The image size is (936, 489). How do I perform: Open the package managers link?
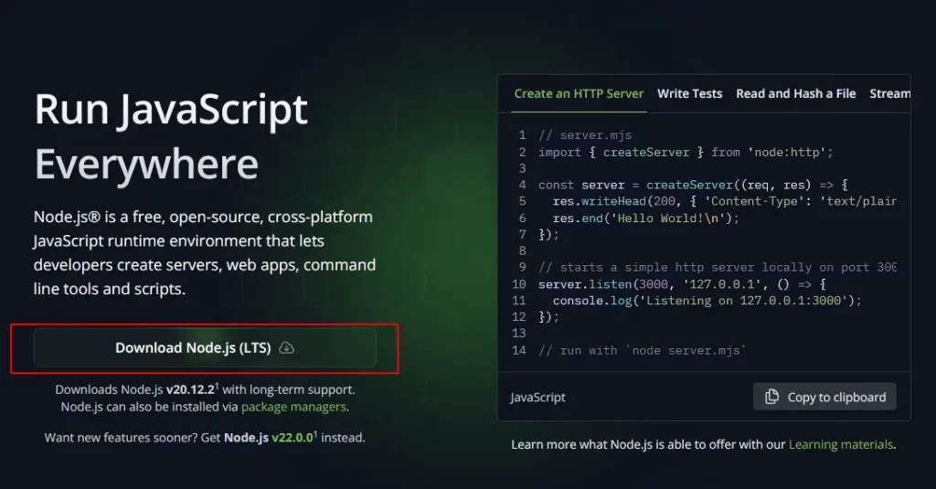(293, 407)
